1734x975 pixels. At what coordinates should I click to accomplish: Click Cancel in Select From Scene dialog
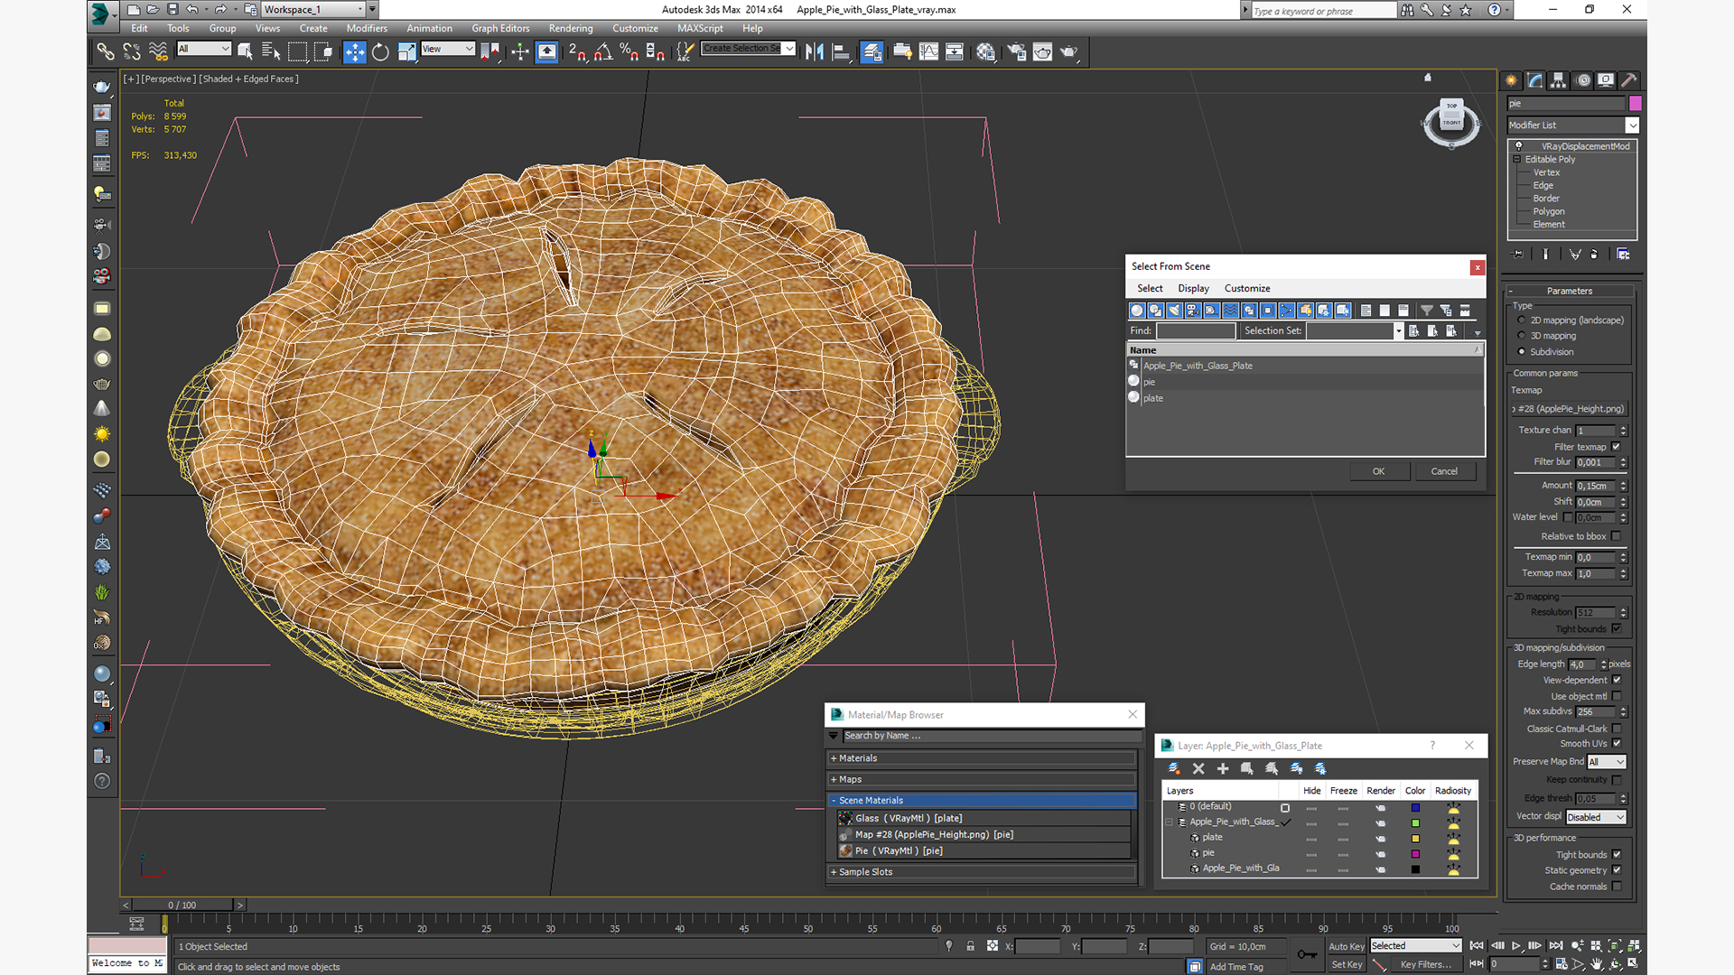point(1446,470)
